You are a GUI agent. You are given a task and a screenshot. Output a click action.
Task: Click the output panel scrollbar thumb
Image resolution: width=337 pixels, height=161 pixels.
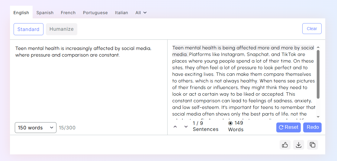pyautogui.click(x=318, y=74)
